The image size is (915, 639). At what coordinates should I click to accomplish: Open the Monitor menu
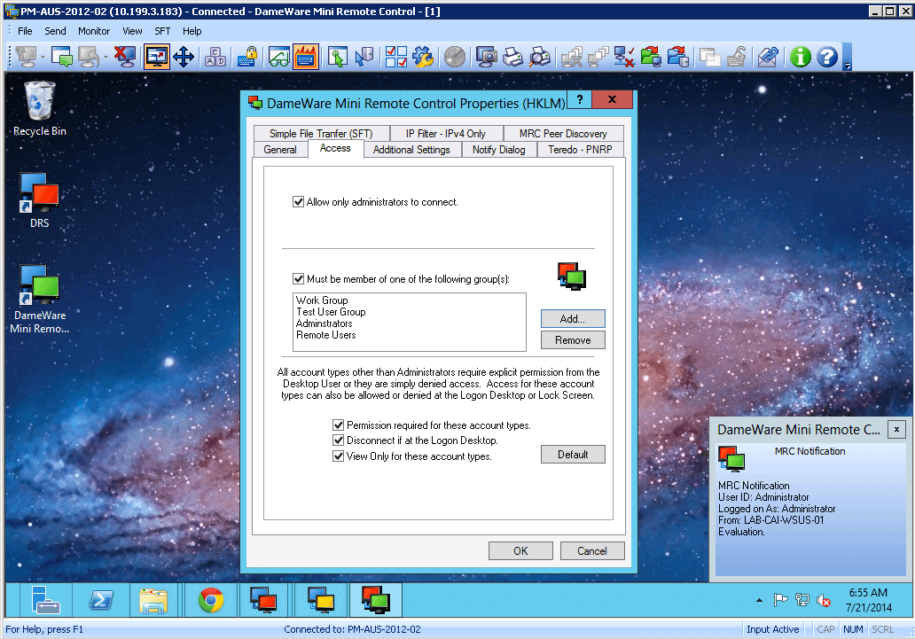click(x=94, y=31)
